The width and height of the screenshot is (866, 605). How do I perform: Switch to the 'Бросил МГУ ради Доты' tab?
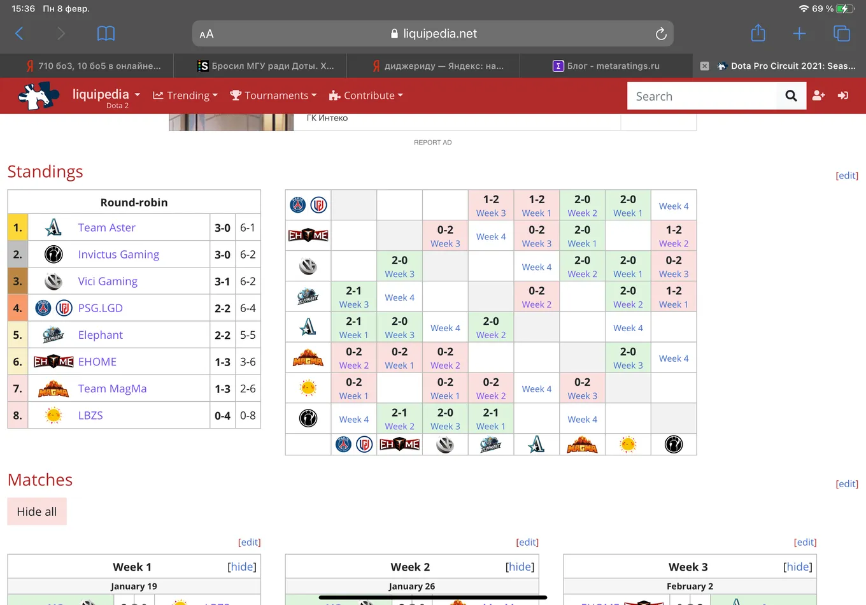tap(266, 66)
